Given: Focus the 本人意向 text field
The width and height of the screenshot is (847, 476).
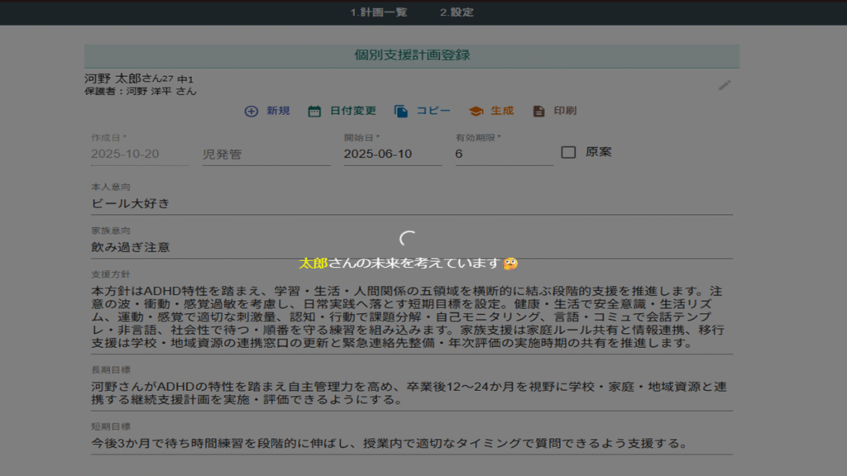Looking at the screenshot, I should (411, 203).
